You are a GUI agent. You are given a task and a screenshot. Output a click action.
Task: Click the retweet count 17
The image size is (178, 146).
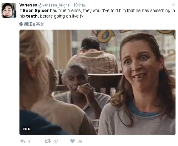click(56, 141)
